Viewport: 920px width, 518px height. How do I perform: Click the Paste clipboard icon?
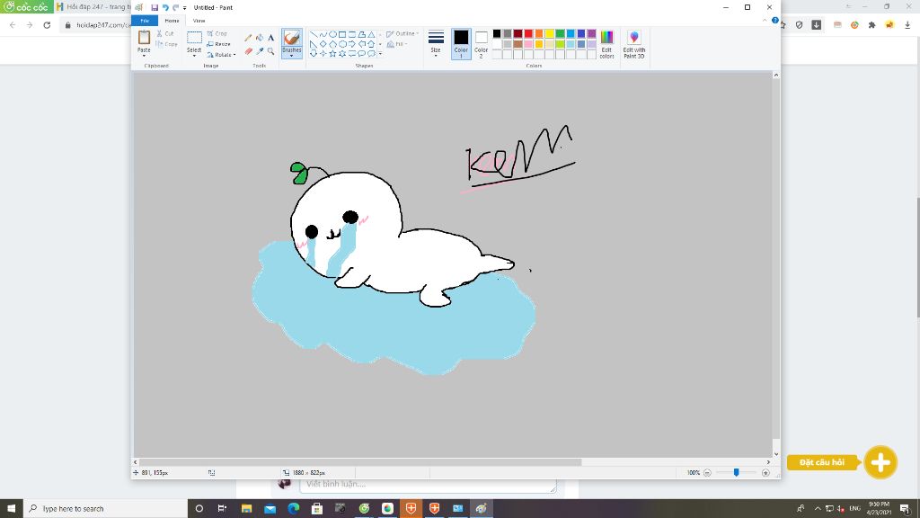coord(144,38)
